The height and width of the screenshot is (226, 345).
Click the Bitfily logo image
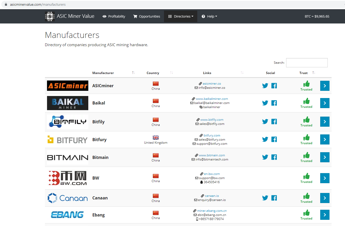tap(68, 122)
